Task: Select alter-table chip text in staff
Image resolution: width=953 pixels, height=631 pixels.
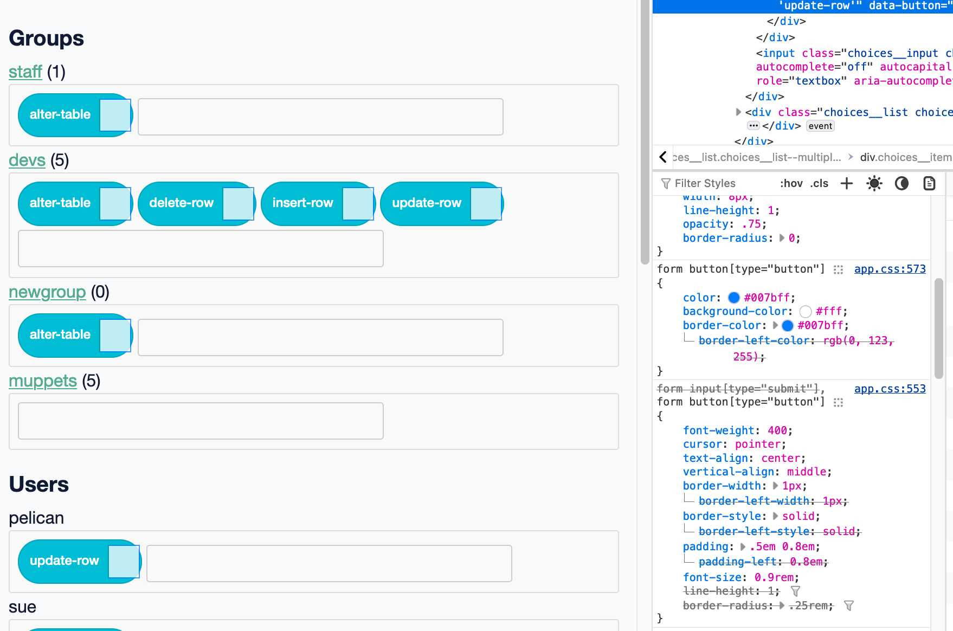Action: point(60,114)
